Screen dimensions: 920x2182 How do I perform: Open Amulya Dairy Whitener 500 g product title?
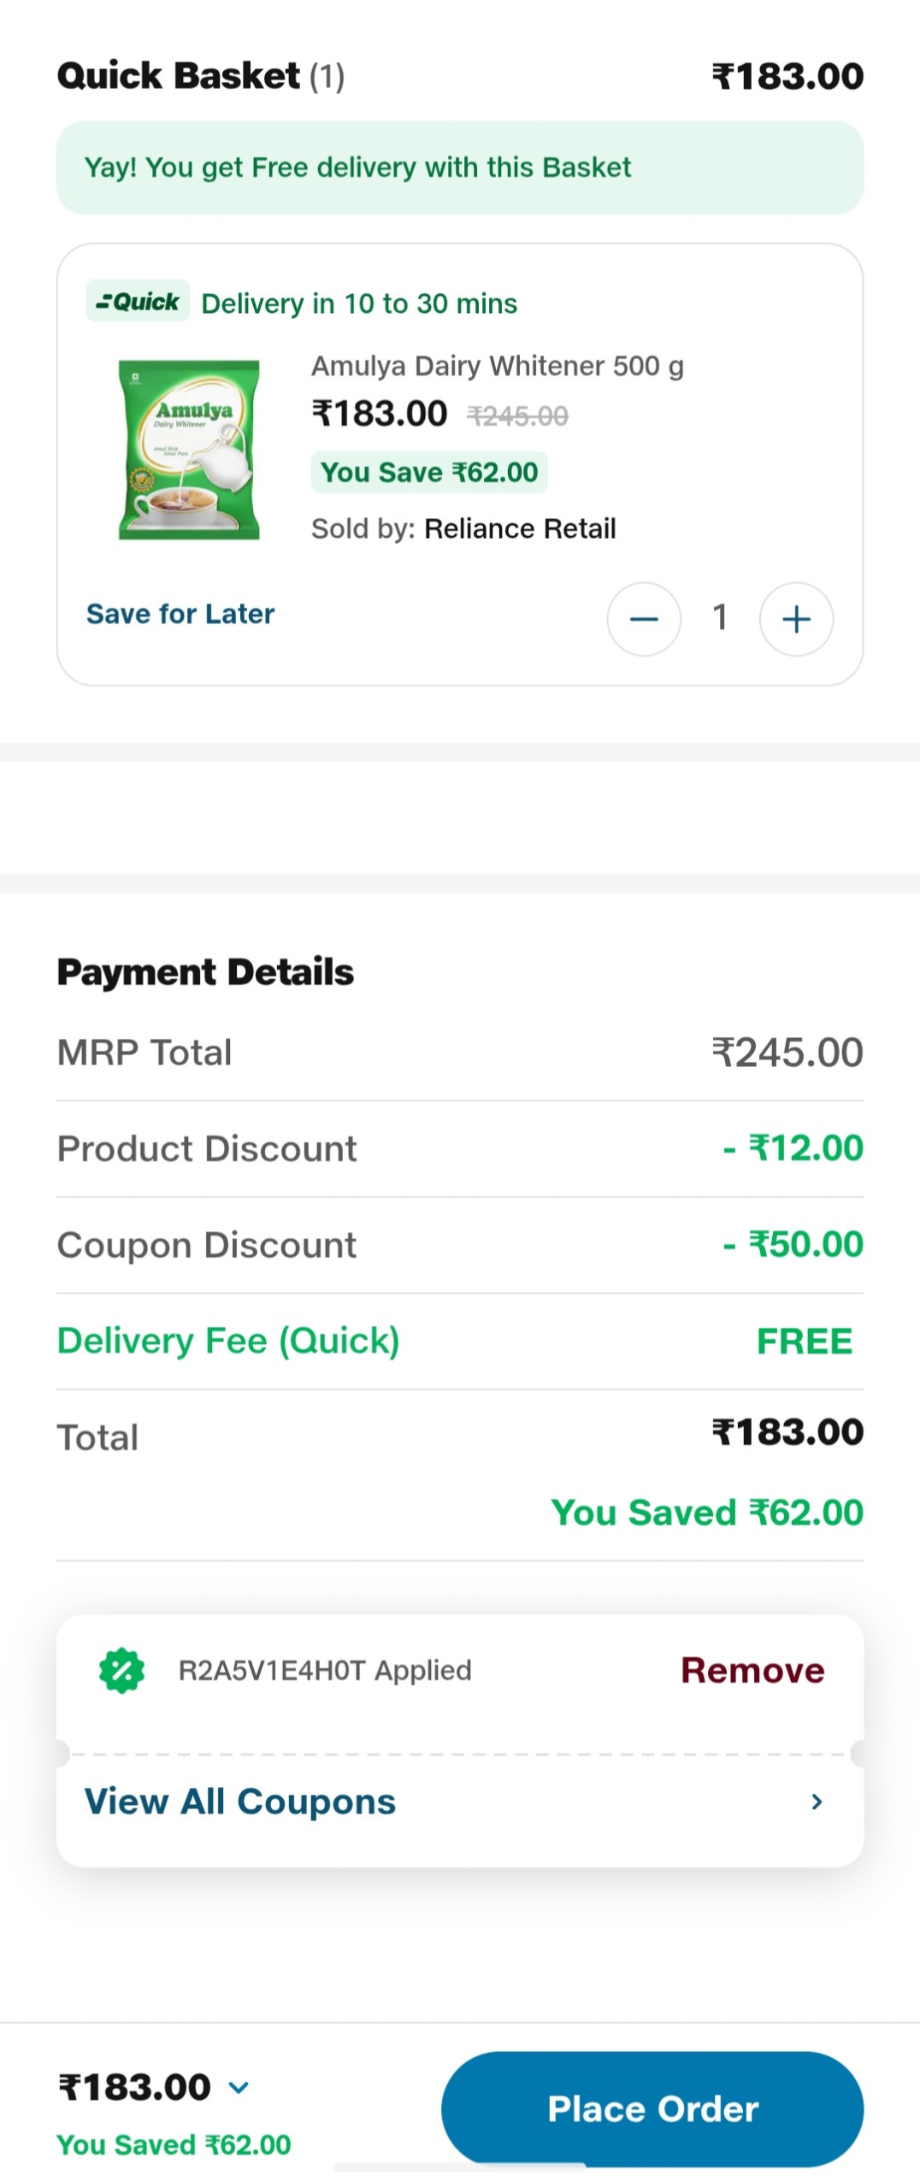coord(497,366)
